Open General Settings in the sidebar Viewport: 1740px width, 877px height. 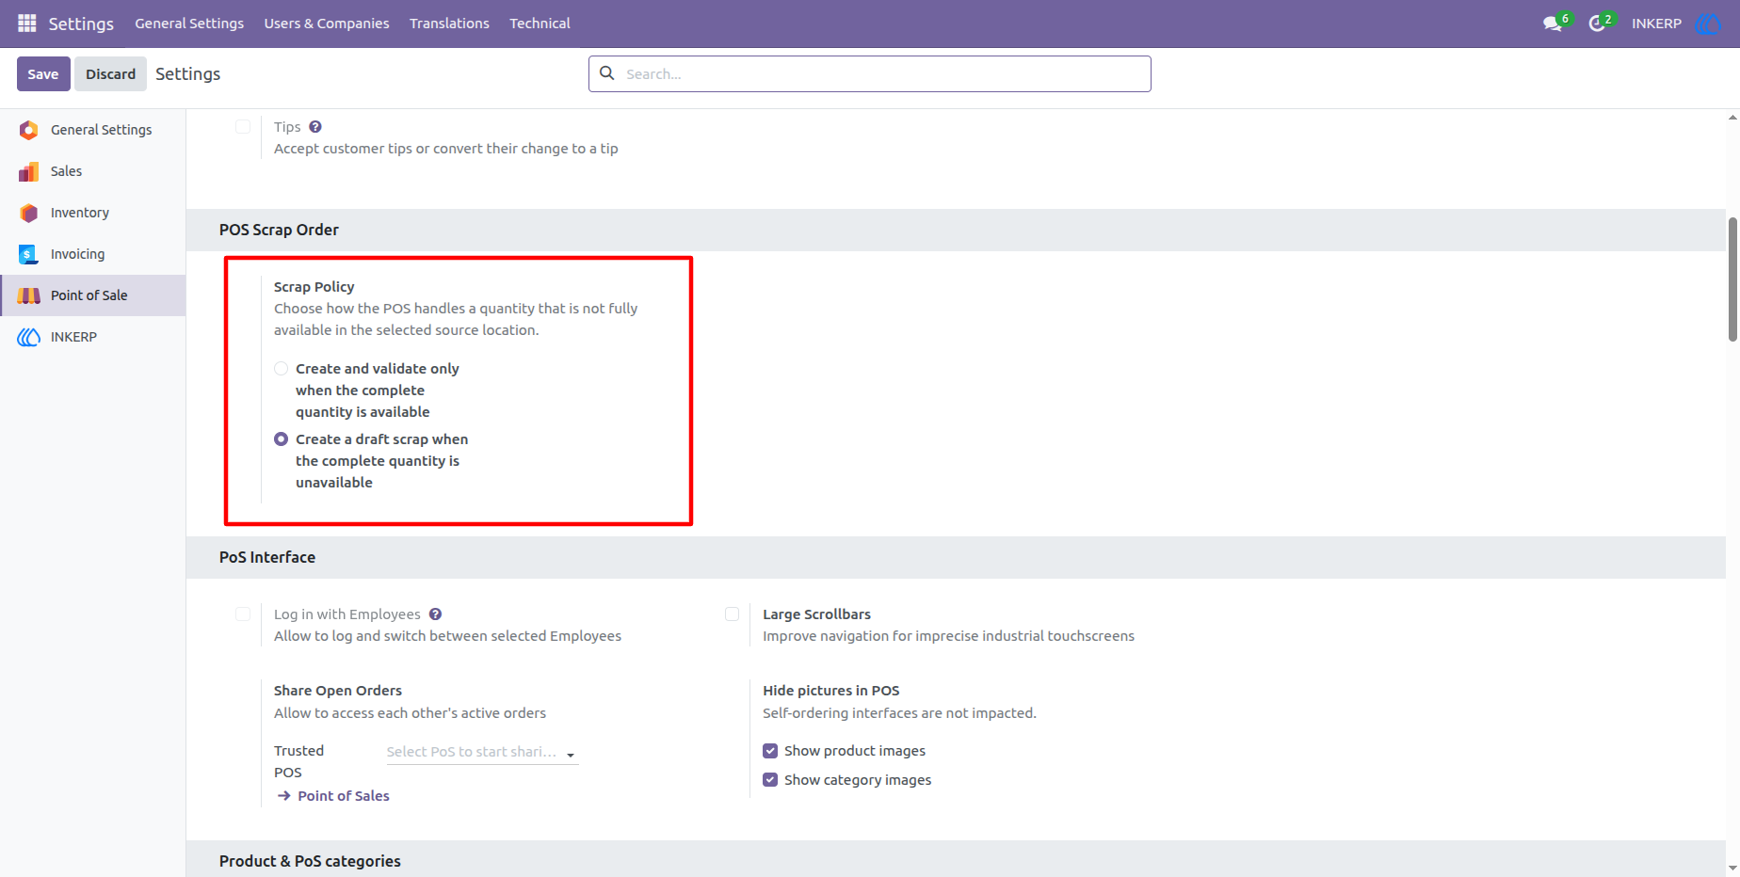tap(92, 130)
